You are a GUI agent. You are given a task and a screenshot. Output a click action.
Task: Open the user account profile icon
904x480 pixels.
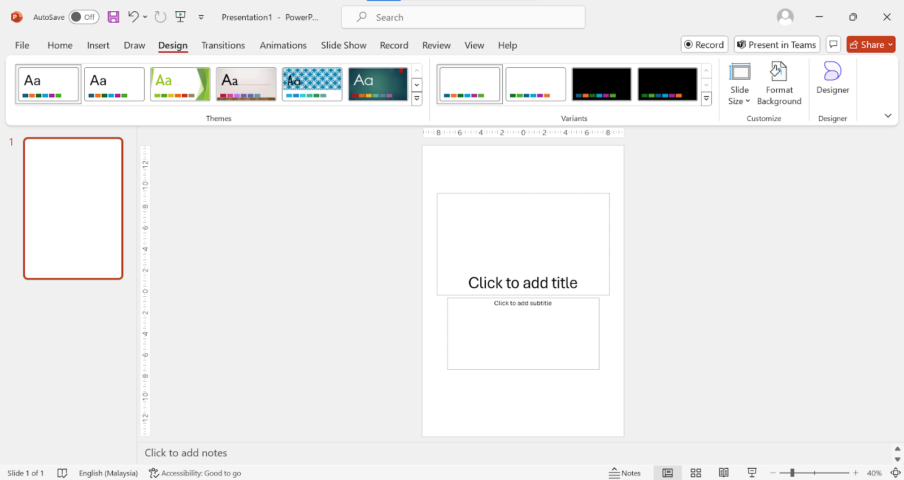point(785,17)
